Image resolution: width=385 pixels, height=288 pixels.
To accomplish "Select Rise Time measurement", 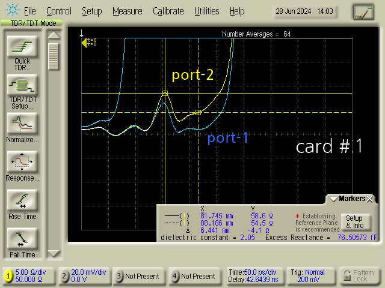I will (x=22, y=200).
